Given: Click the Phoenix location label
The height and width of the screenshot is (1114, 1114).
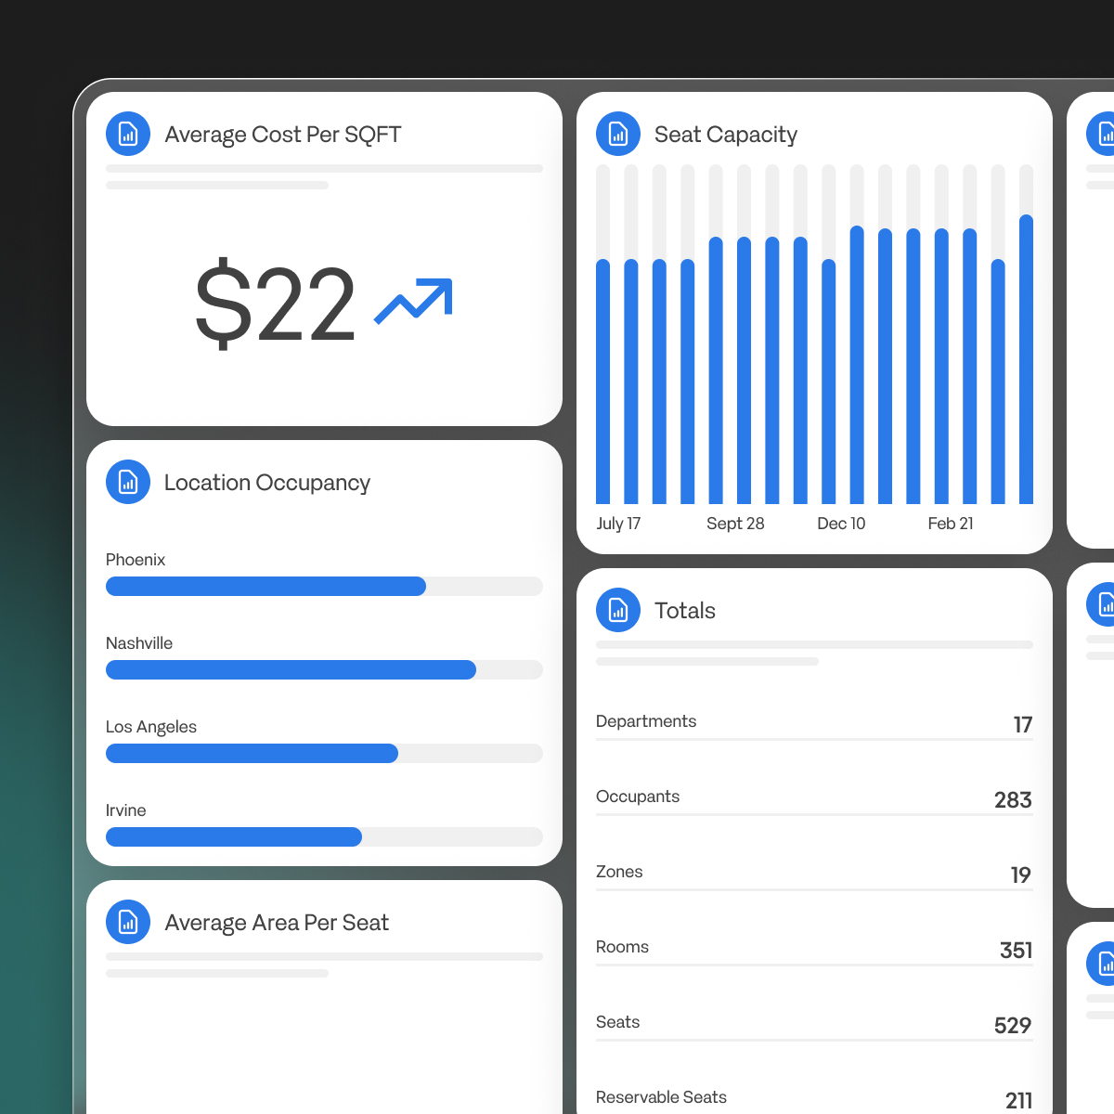Looking at the screenshot, I should coord(136,560).
